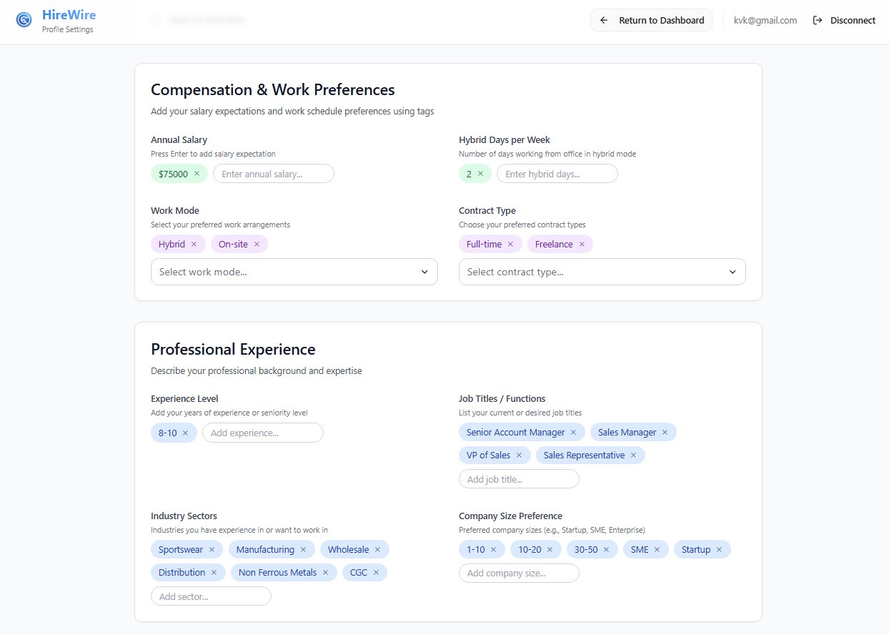The image size is (889, 635).
Task: Remove the Hybrid work mode tag
Action: click(194, 244)
